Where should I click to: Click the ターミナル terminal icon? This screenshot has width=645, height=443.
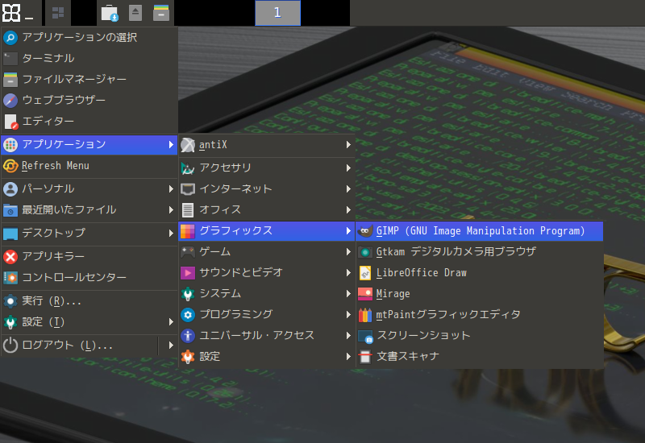coord(10,58)
